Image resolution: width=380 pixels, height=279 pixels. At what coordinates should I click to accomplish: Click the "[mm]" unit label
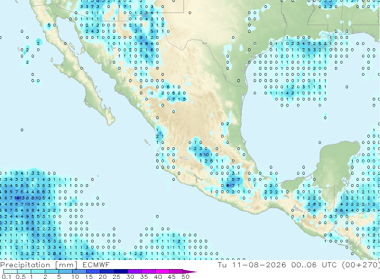click(x=66, y=265)
